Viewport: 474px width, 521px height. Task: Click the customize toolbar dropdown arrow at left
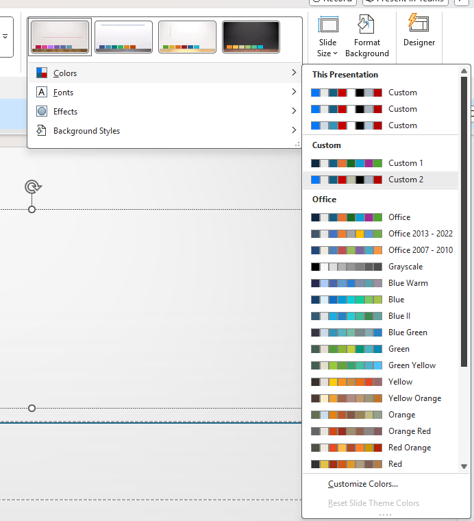click(x=5, y=36)
